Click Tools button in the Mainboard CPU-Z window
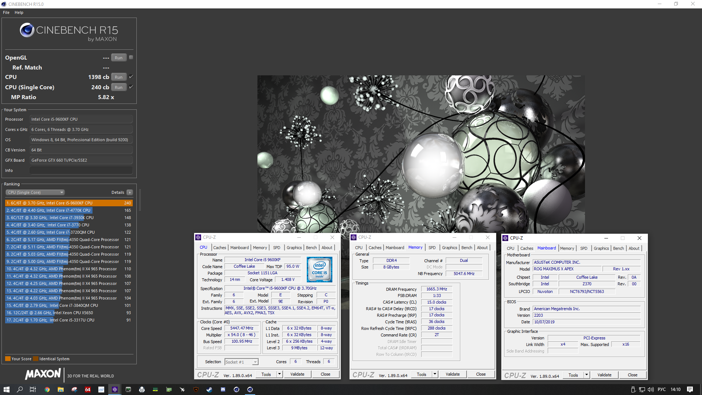Image resolution: width=702 pixels, height=395 pixels. 573,375
